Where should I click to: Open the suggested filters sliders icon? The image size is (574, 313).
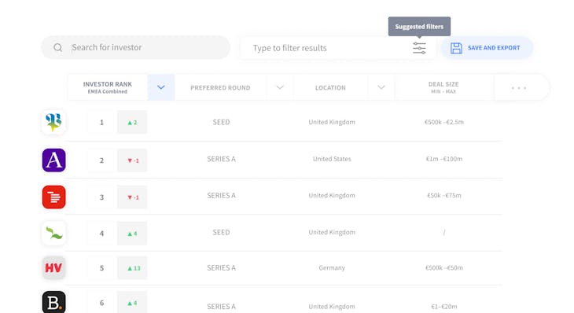[x=419, y=48]
